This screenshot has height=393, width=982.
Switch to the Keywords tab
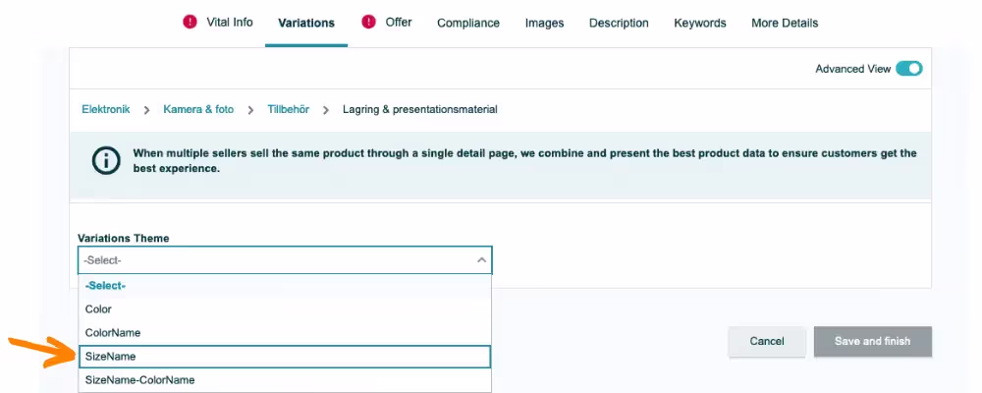pos(699,24)
